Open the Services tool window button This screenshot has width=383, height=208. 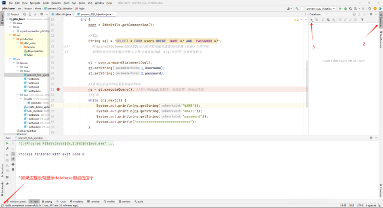(x=124, y=202)
